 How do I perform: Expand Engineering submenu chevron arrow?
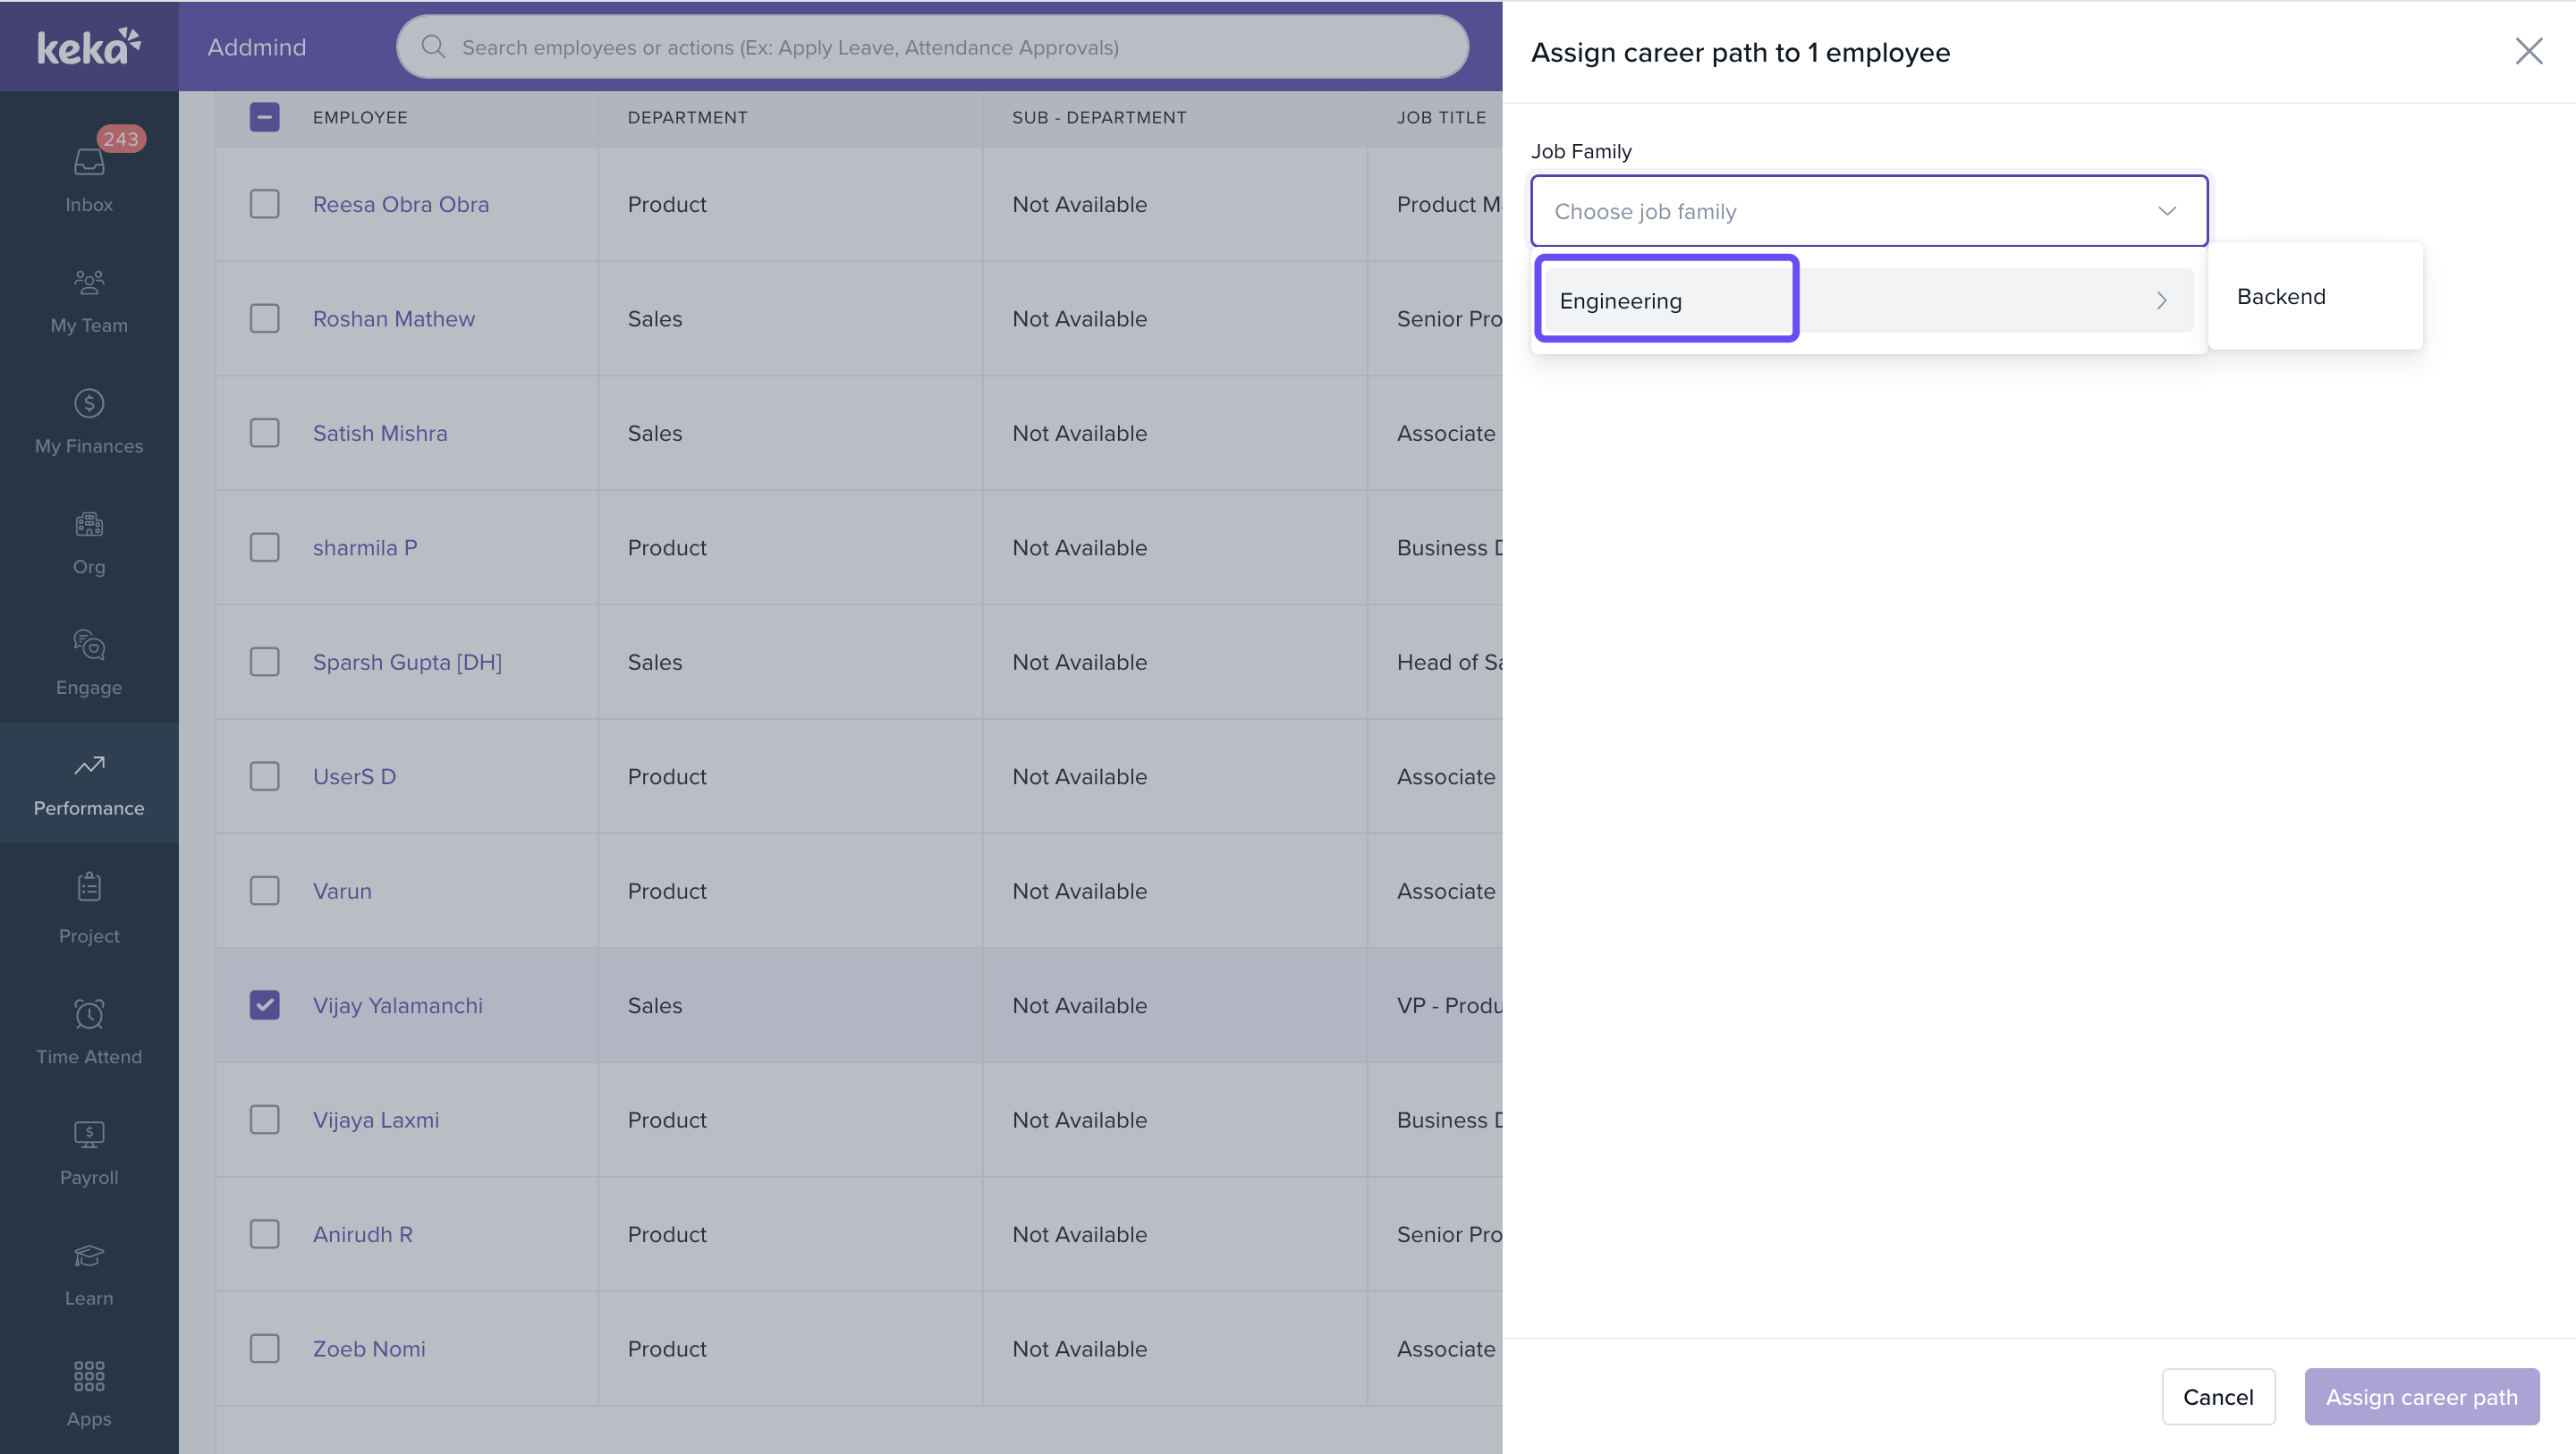tap(2161, 301)
